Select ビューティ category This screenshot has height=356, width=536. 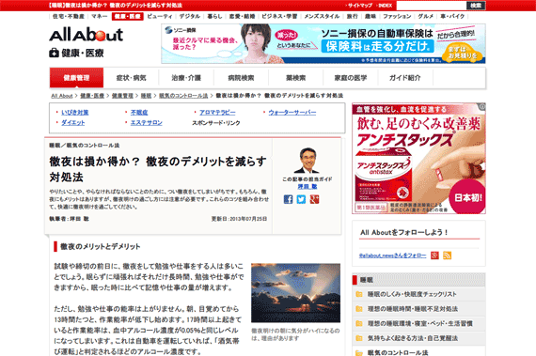160,16
